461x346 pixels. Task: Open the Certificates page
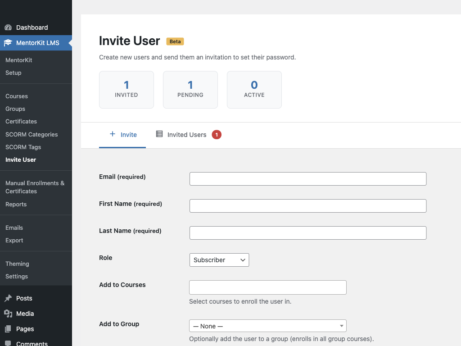click(21, 121)
